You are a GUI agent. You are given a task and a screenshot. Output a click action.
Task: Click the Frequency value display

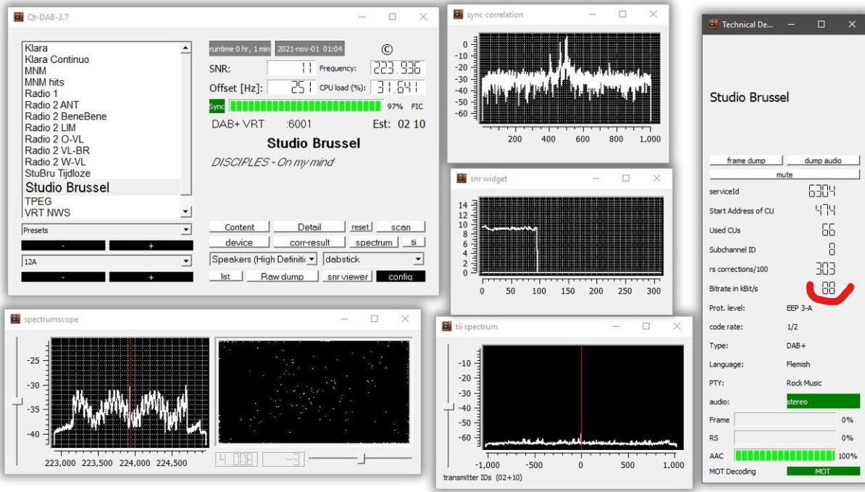coord(397,68)
